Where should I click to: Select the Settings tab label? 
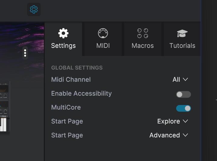coord(63,46)
